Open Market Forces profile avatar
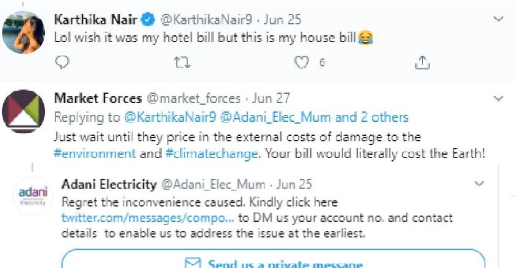Screen dimensions: 516x268 pyautogui.click(x=23, y=111)
